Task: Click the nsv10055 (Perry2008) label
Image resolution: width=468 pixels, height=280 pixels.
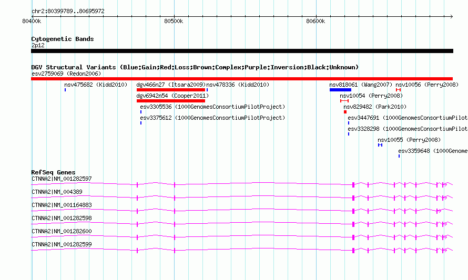Action: tap(409, 140)
